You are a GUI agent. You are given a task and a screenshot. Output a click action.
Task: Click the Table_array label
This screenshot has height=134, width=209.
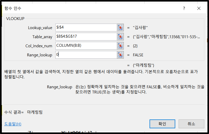pos(42,37)
